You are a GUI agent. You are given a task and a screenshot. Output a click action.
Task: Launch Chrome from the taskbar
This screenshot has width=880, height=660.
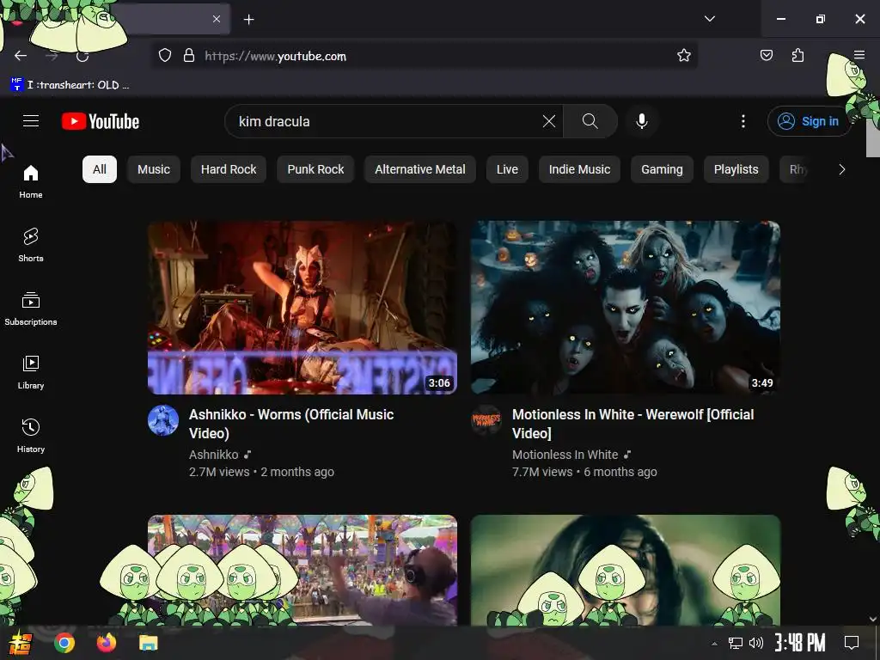(x=64, y=643)
